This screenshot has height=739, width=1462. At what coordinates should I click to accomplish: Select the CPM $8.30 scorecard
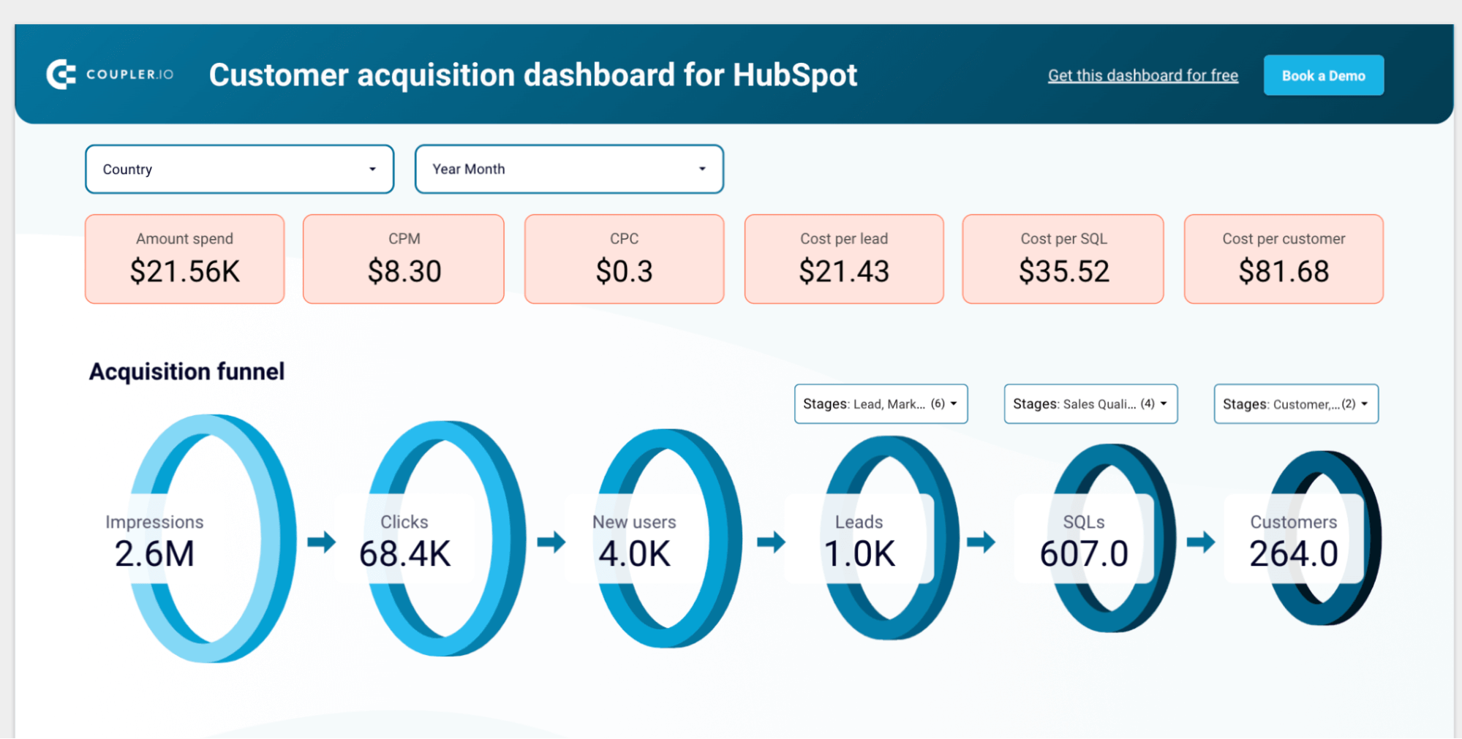pos(404,259)
